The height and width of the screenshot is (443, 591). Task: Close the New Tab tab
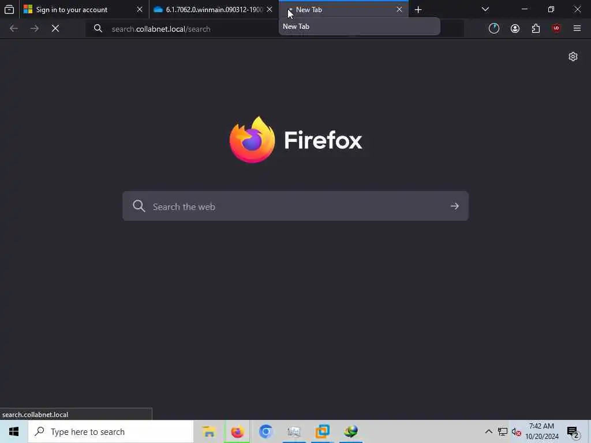tap(399, 9)
